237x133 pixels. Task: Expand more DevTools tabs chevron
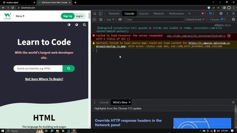click(189, 14)
